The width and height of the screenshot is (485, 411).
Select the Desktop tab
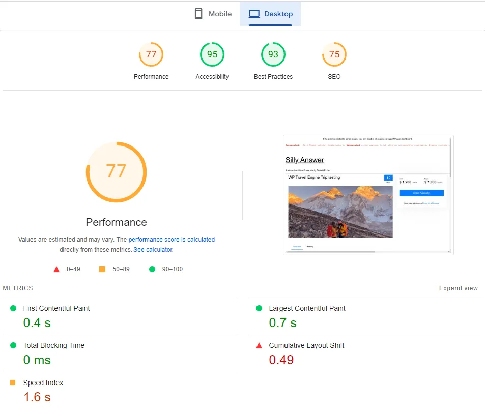(270, 14)
